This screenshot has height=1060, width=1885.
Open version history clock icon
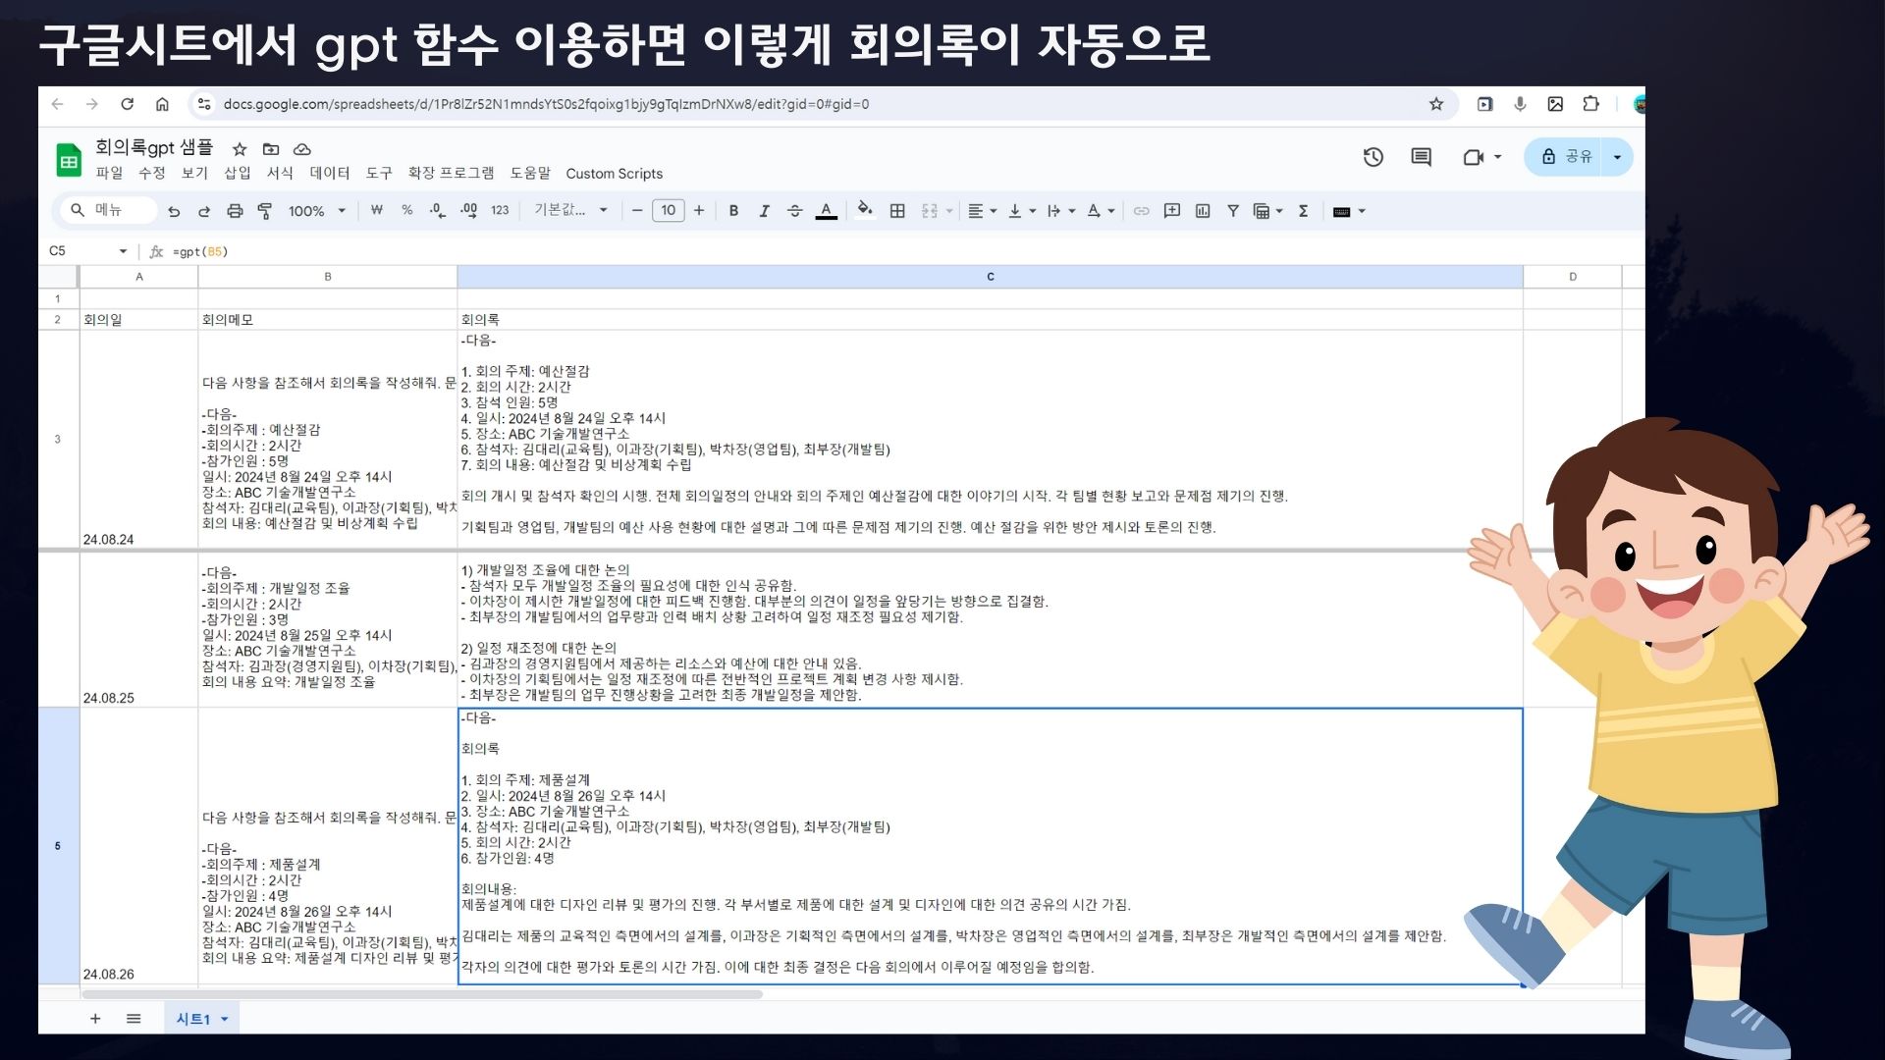1373,157
